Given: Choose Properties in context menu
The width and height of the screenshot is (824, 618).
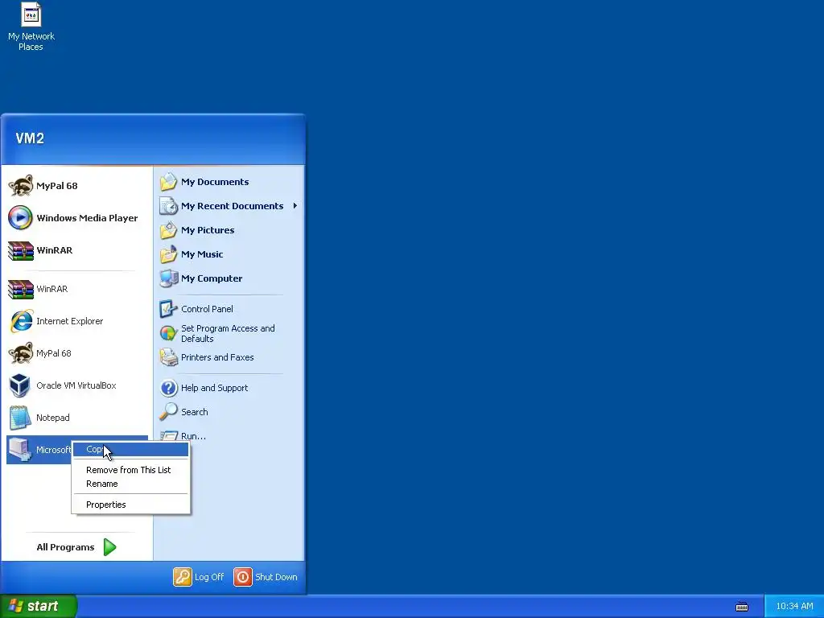Looking at the screenshot, I should (131, 505).
